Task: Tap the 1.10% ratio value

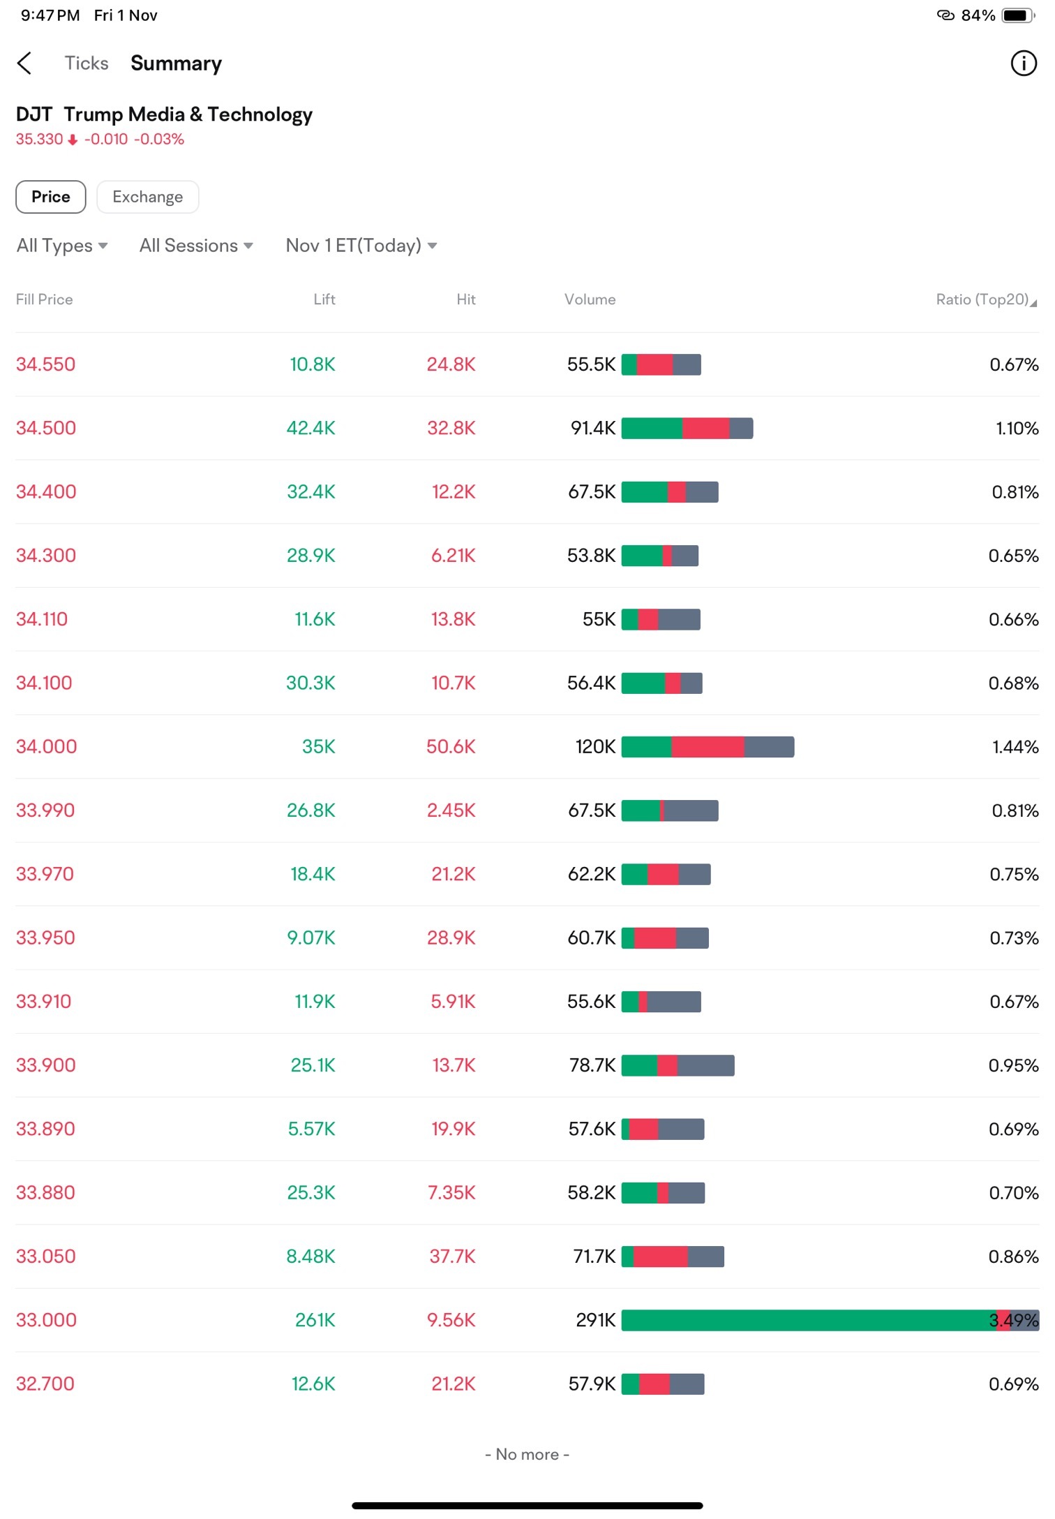Action: (1017, 428)
